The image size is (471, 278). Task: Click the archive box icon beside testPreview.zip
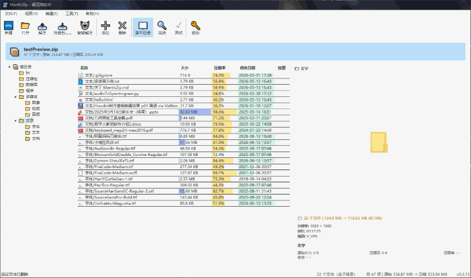[x=14, y=51]
